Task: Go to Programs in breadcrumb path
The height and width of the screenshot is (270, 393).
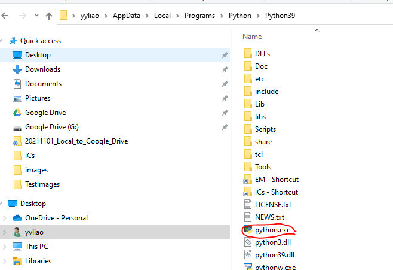Action: [x=199, y=15]
